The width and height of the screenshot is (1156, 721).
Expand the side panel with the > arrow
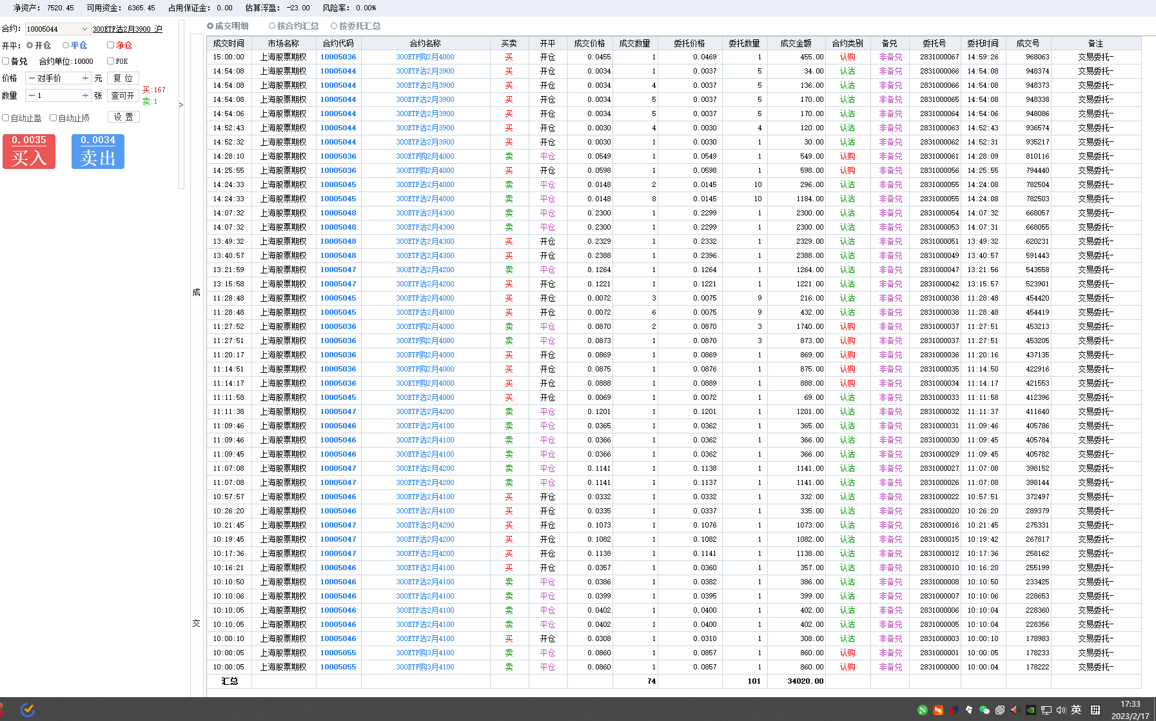pos(181,104)
